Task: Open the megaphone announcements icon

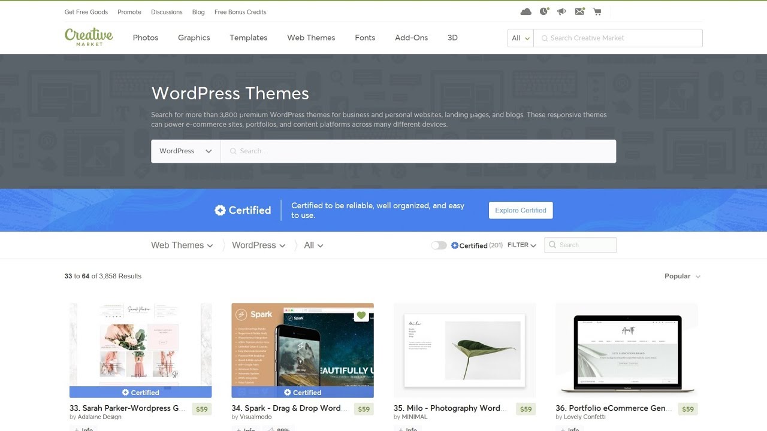Action: 561,11
